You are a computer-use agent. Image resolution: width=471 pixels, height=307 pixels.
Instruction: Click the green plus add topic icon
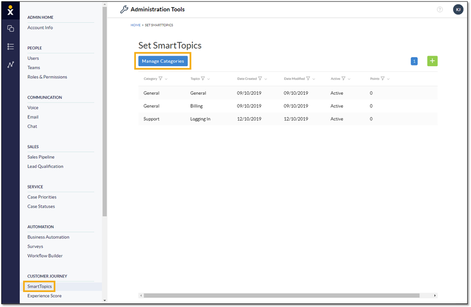pyautogui.click(x=432, y=61)
